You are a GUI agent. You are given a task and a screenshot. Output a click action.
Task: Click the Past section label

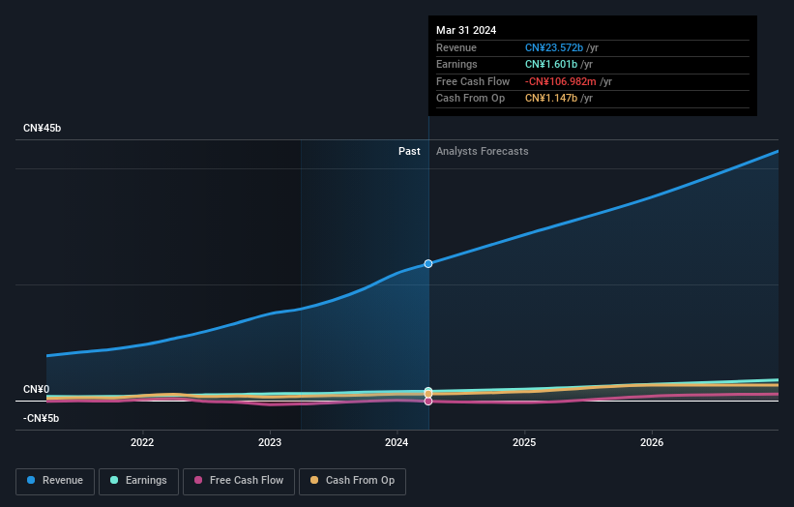point(409,152)
